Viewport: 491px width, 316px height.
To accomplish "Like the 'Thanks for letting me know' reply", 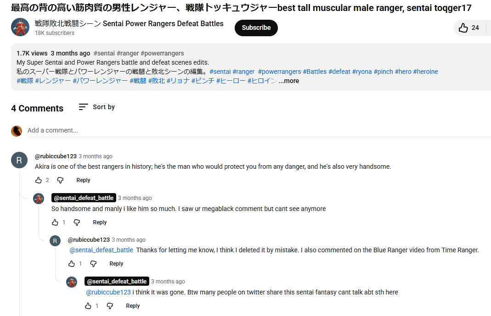I will (72, 264).
